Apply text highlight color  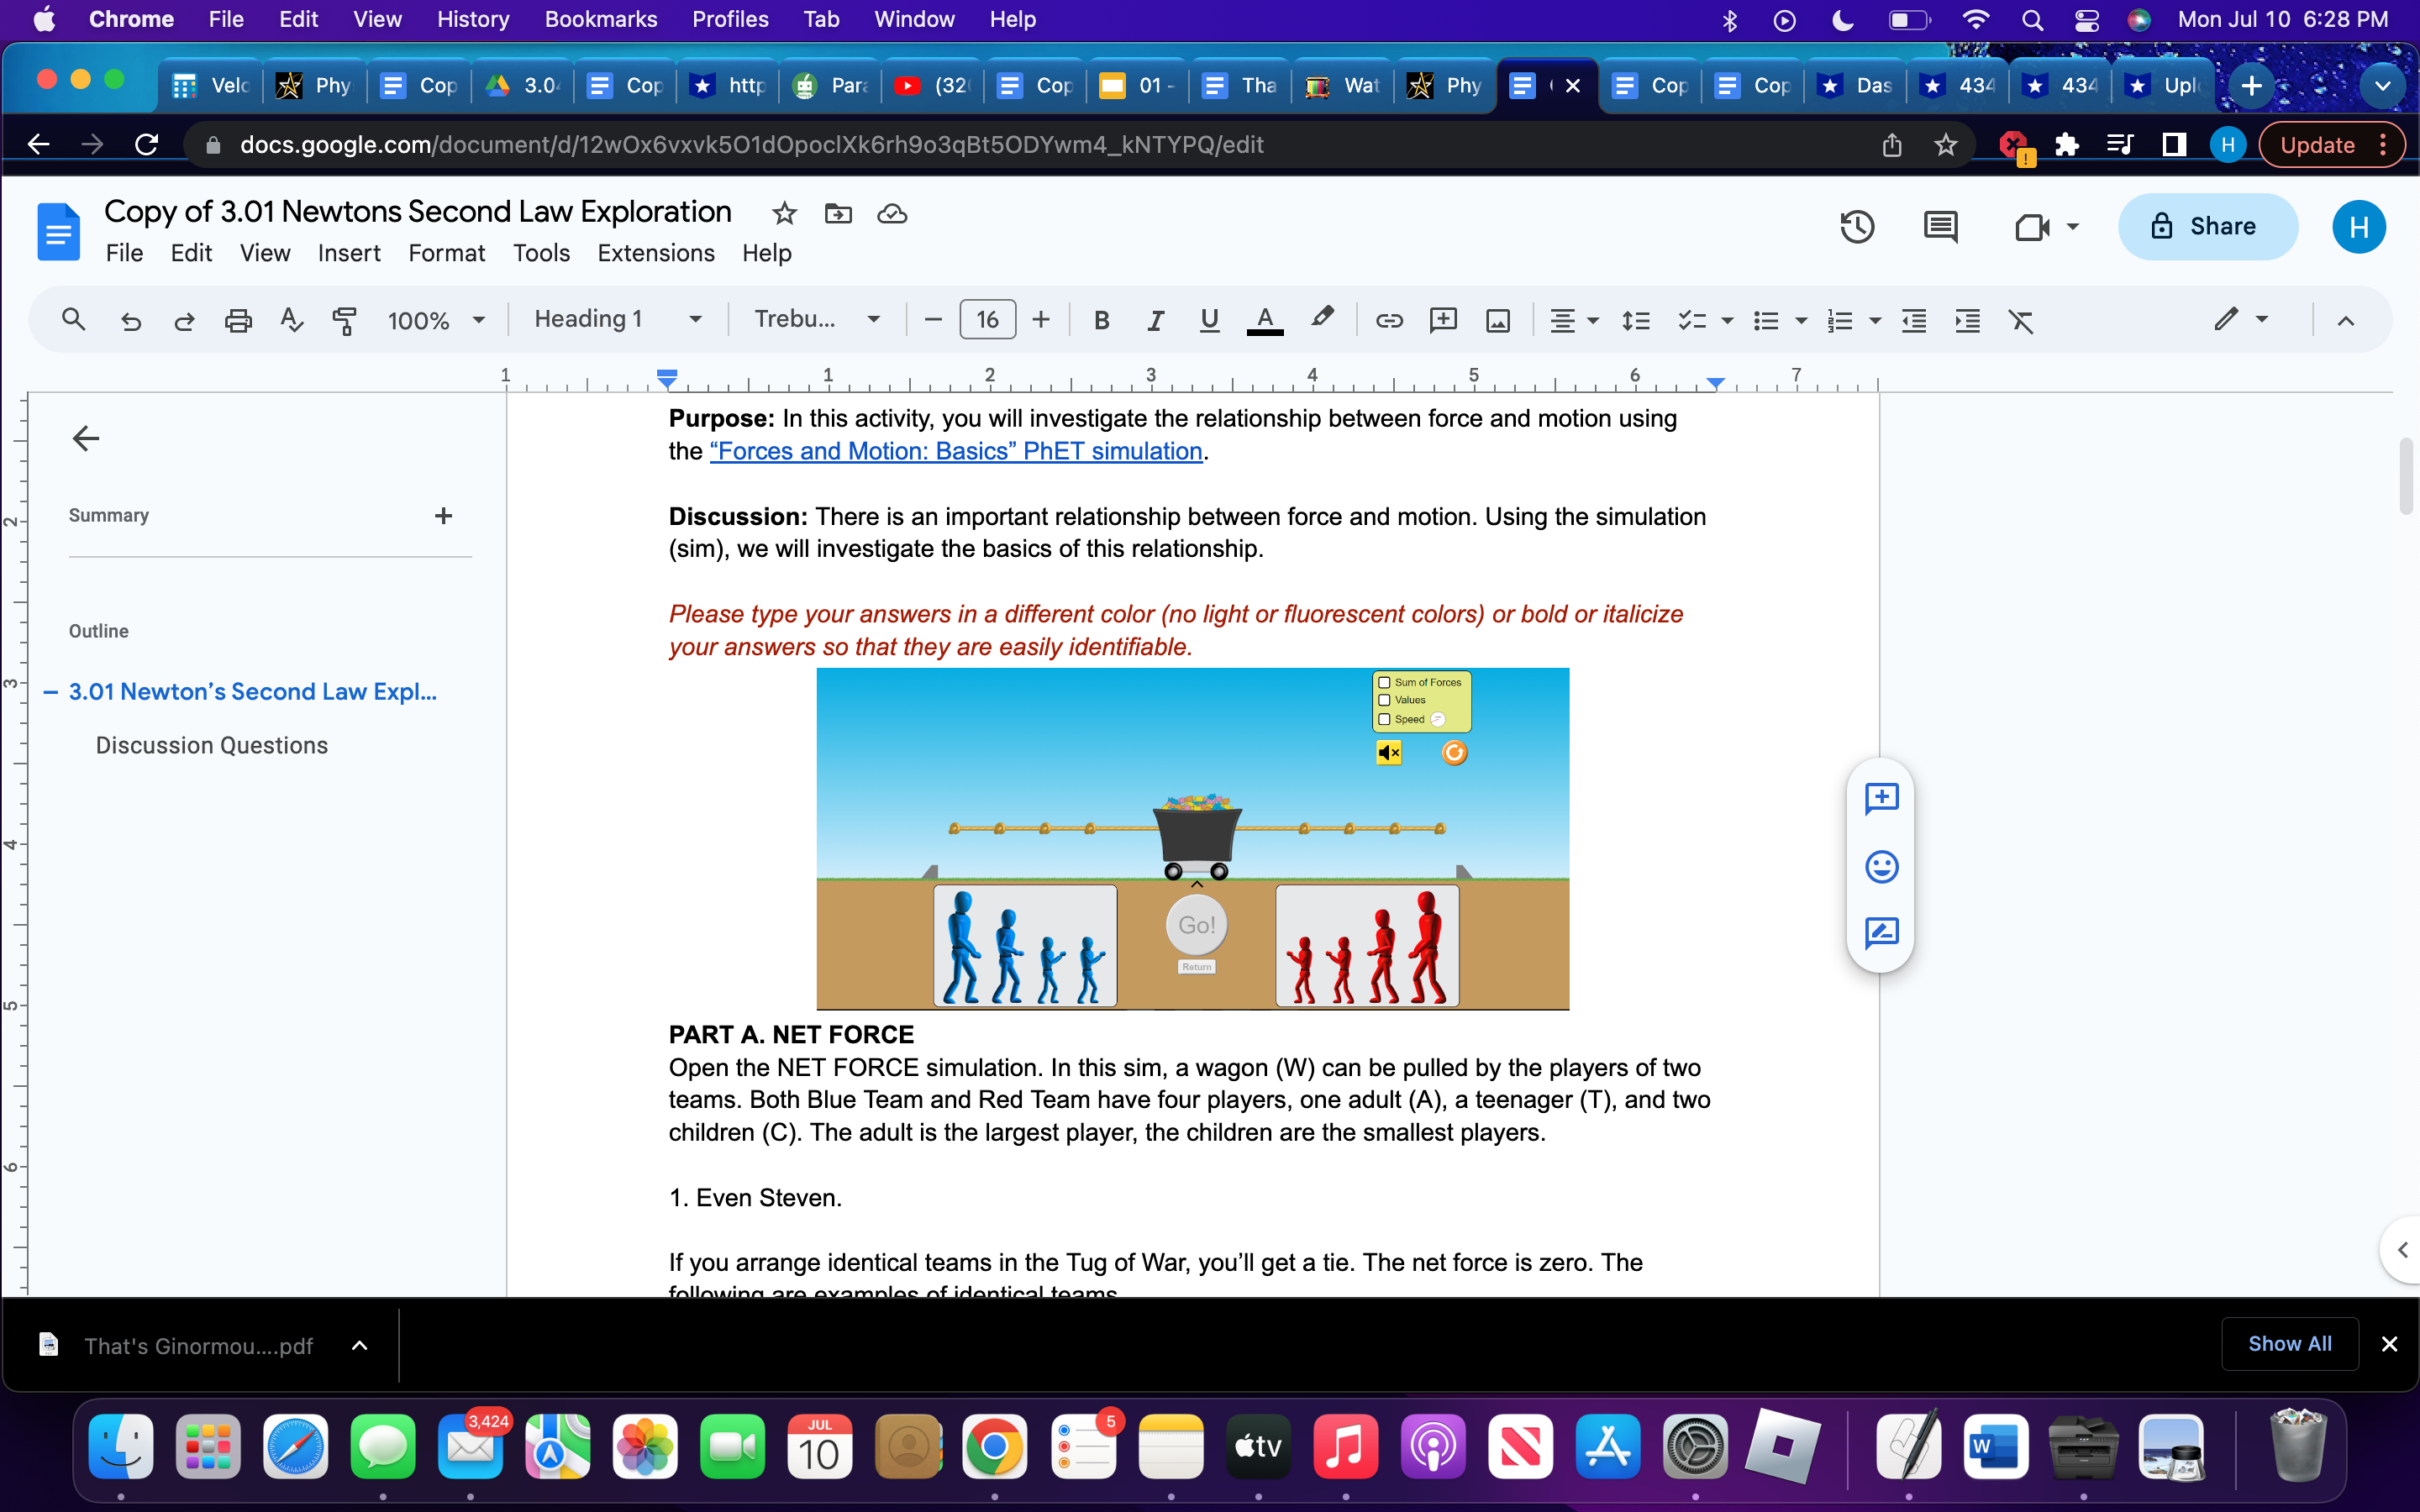tap(1321, 320)
